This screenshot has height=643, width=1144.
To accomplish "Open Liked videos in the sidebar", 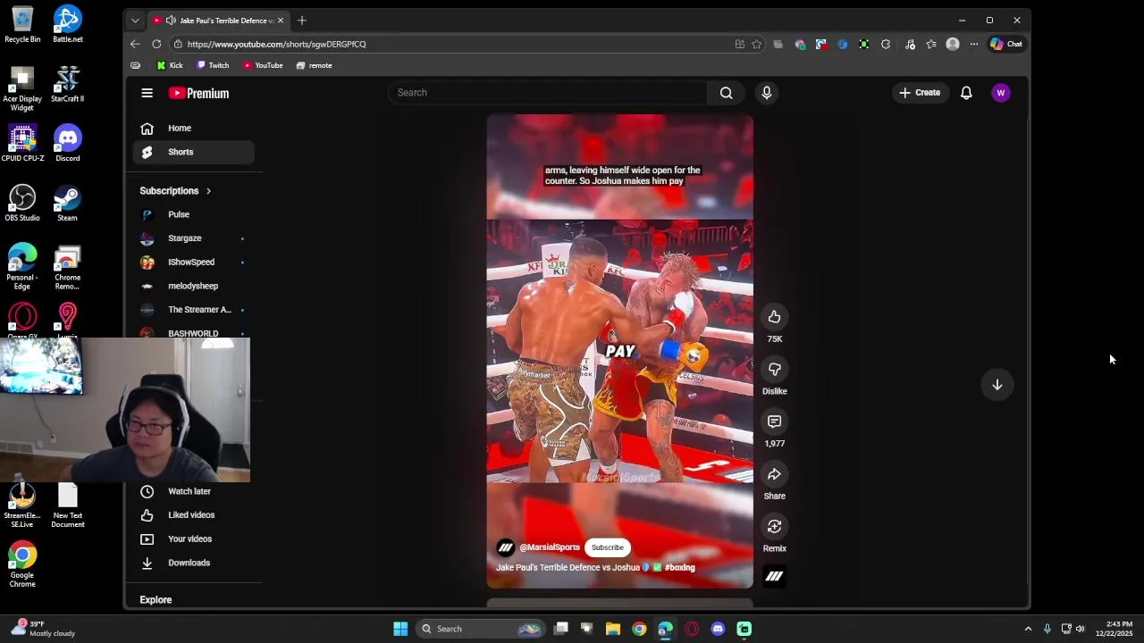I will pos(194,515).
